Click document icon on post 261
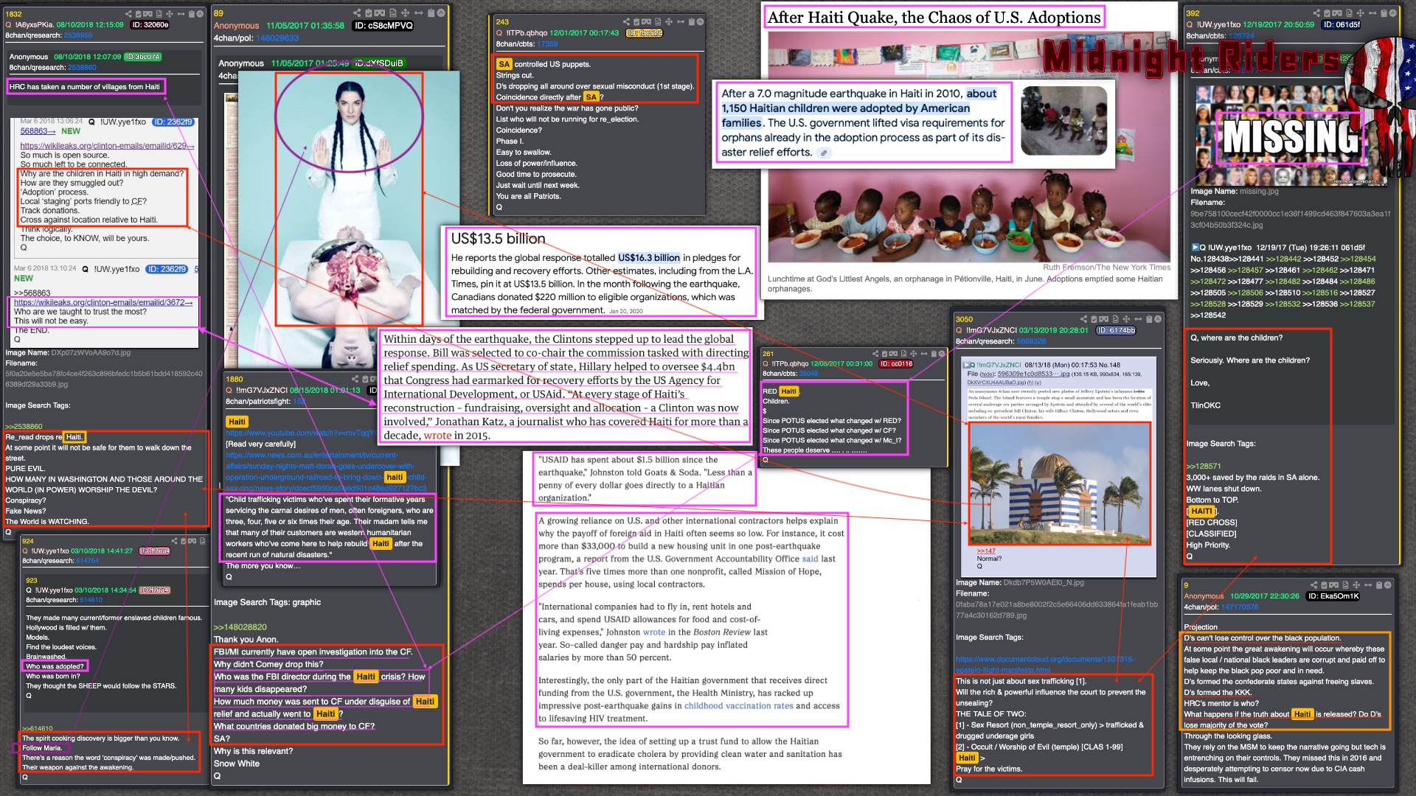The image size is (1416, 796). click(904, 354)
